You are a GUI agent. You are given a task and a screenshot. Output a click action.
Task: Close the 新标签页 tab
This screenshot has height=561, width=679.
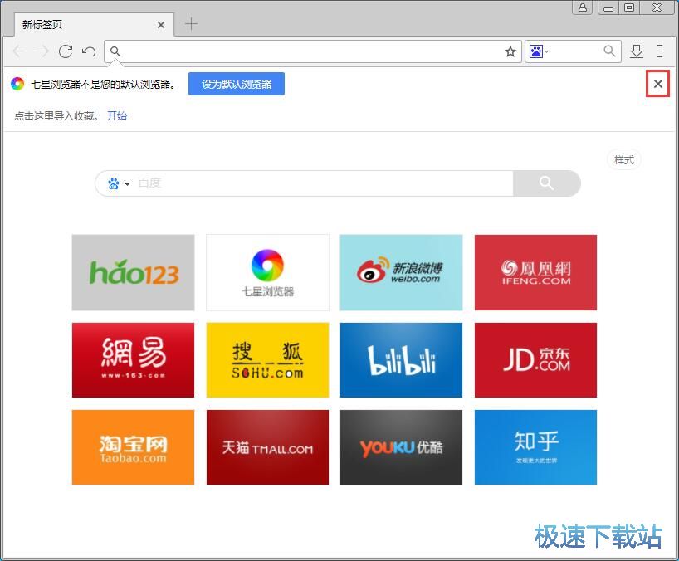click(161, 25)
